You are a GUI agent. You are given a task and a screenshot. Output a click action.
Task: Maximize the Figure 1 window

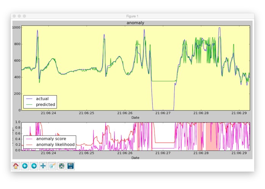click(24, 16)
